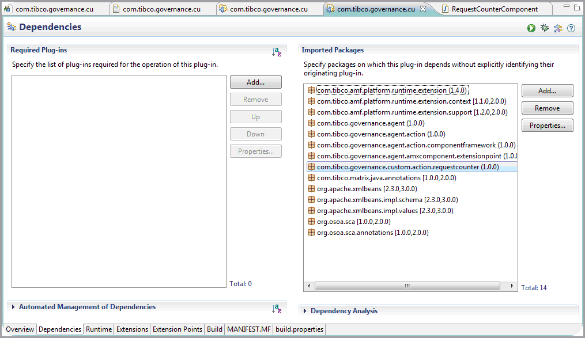
Task: Add an imported package
Action: (x=547, y=91)
